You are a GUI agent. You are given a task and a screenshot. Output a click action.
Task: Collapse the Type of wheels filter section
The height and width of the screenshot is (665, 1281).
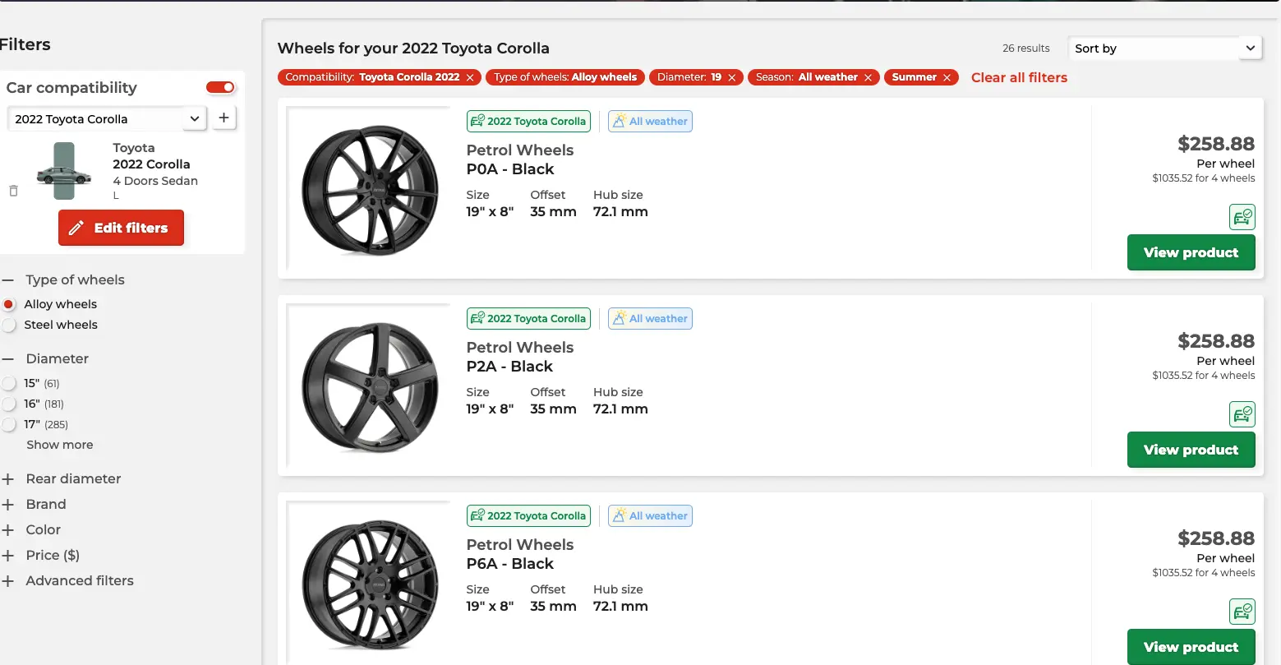pyautogui.click(x=8, y=279)
